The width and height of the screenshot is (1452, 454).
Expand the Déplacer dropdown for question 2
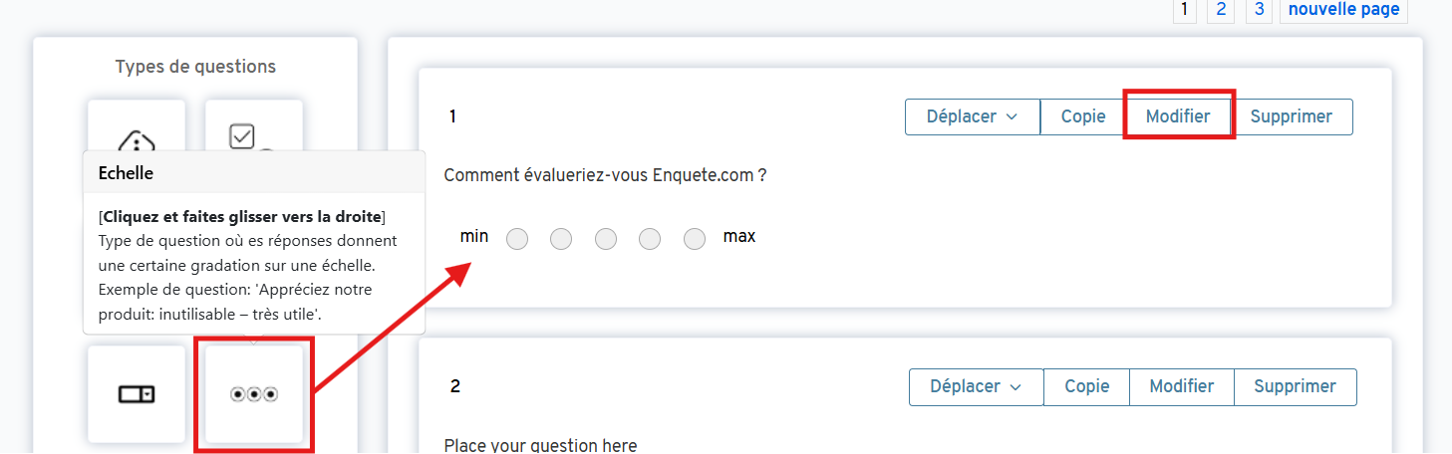(x=976, y=386)
